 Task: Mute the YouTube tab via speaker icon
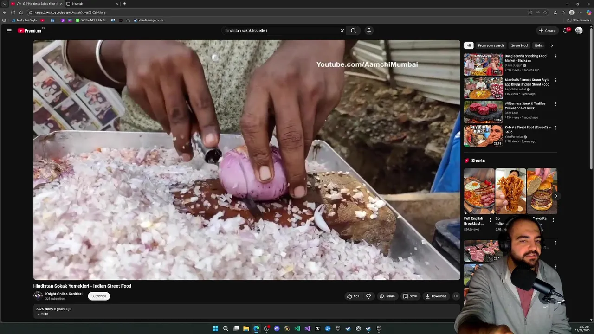click(x=19, y=4)
